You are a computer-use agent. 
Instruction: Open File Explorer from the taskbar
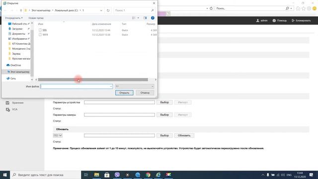(96, 175)
